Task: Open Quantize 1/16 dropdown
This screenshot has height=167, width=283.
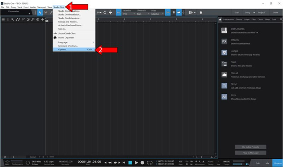Action: click(129, 14)
